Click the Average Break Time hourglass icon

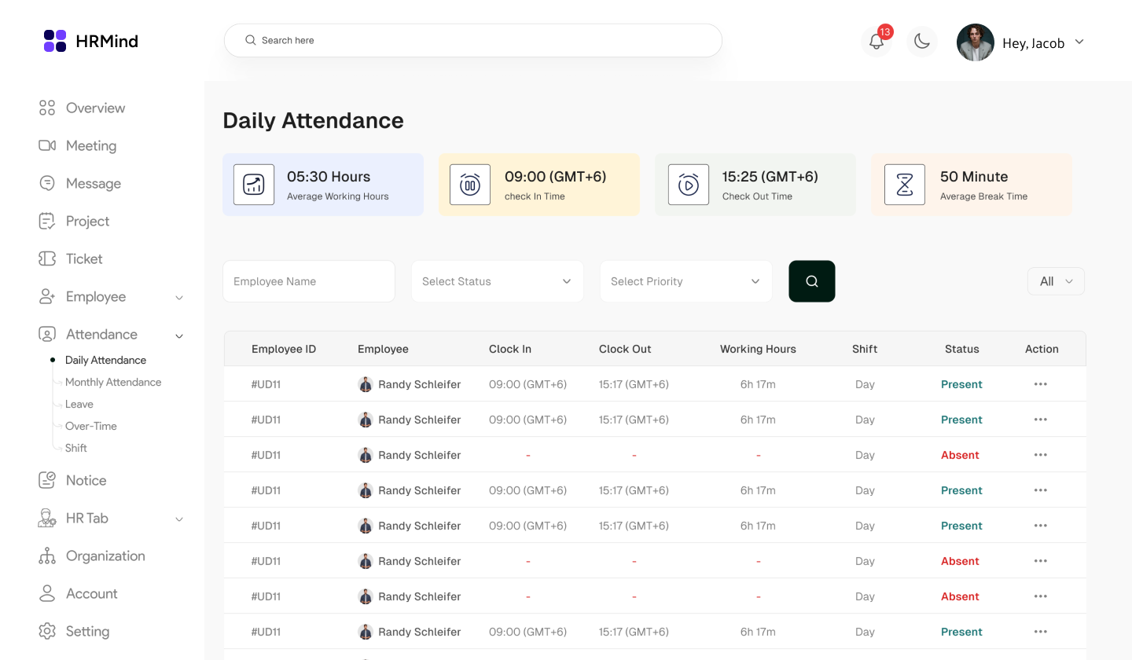[905, 184]
